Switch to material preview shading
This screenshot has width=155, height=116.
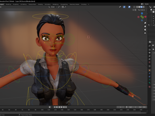141,7
